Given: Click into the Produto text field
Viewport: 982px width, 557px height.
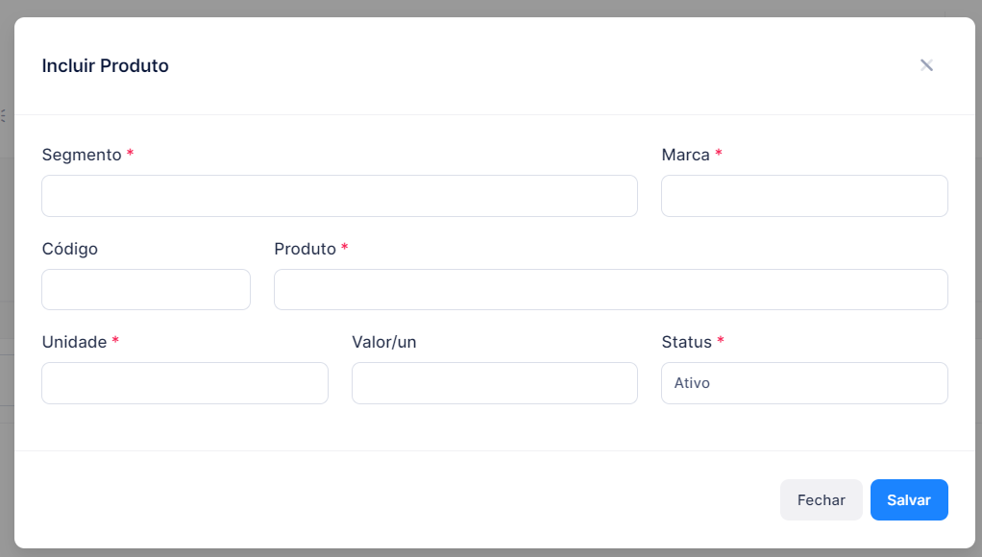Looking at the screenshot, I should [x=610, y=290].
